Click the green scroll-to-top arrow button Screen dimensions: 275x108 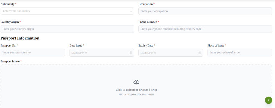268,100
